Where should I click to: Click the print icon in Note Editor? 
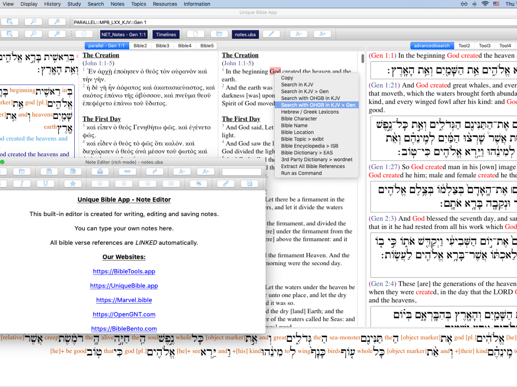pos(100,171)
